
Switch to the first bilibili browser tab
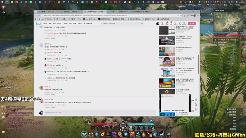click(49, 12)
